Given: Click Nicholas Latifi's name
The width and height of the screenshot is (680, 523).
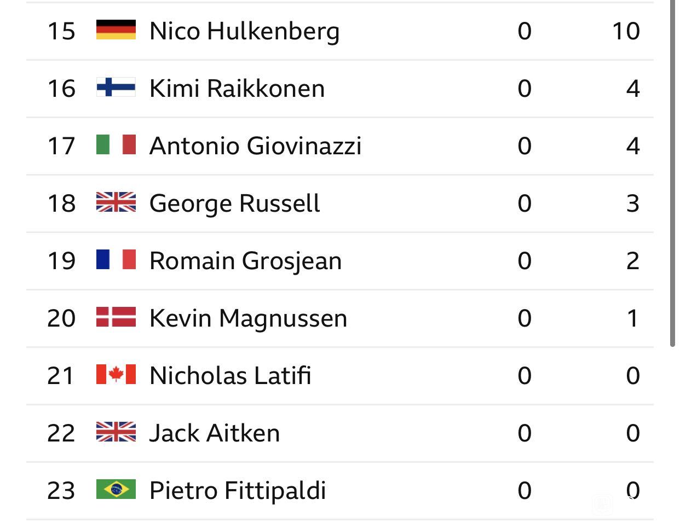Looking at the screenshot, I should [x=230, y=375].
